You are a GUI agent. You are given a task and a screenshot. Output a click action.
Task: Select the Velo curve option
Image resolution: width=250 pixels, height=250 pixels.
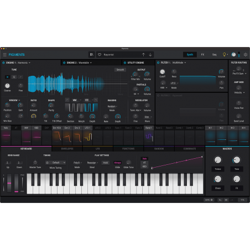coord(144,159)
